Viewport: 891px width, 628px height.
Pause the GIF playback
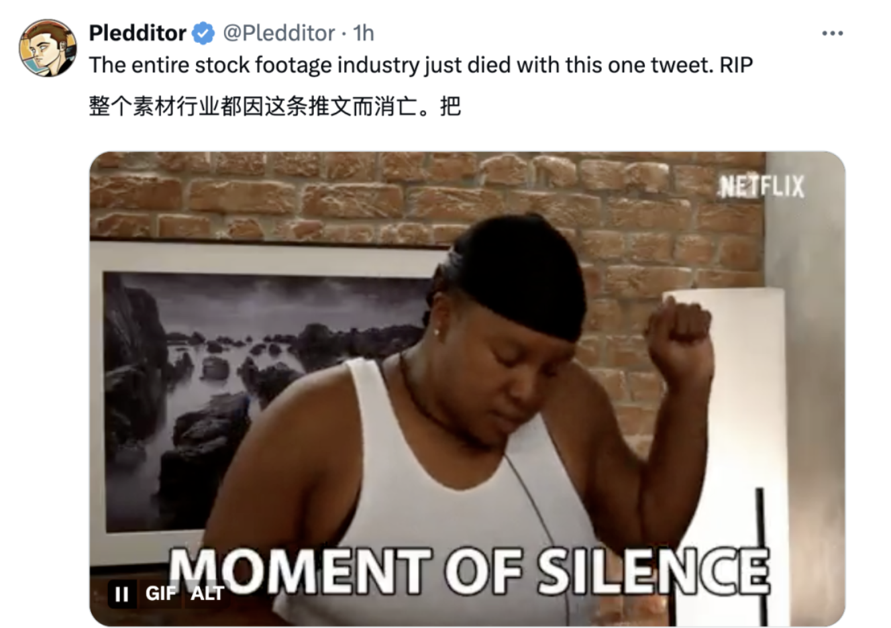pos(122,594)
